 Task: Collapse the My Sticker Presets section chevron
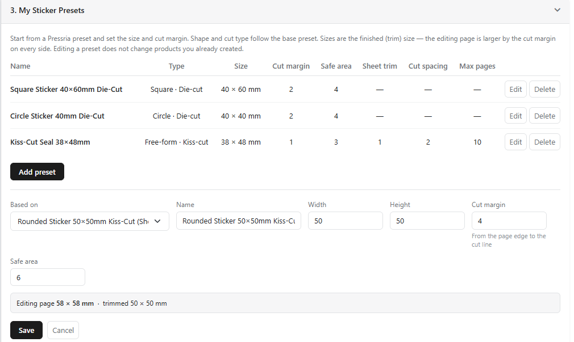557,10
